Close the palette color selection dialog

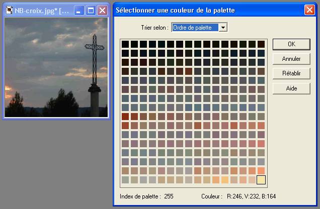pyautogui.click(x=309, y=10)
